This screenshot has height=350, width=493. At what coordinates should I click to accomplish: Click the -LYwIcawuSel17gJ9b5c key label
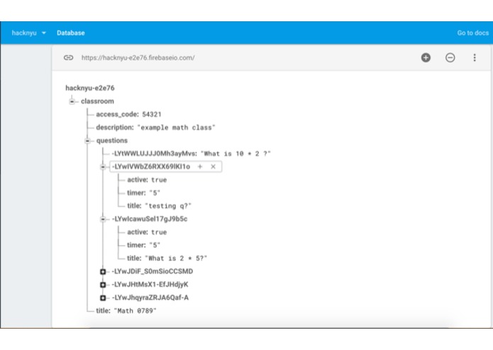tap(150, 219)
